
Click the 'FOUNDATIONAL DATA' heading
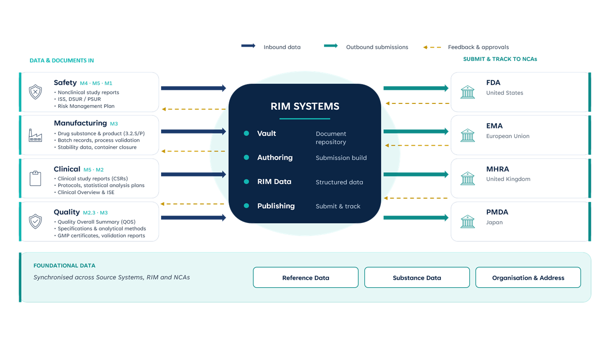click(x=64, y=265)
